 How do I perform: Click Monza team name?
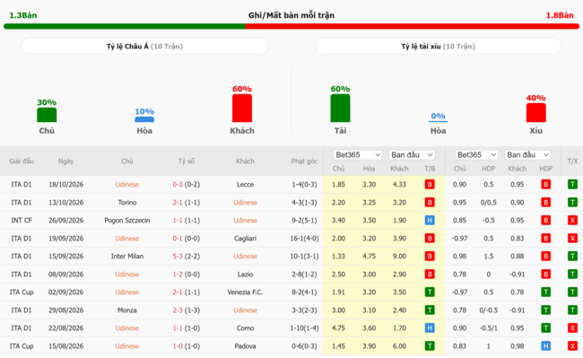[x=127, y=310]
